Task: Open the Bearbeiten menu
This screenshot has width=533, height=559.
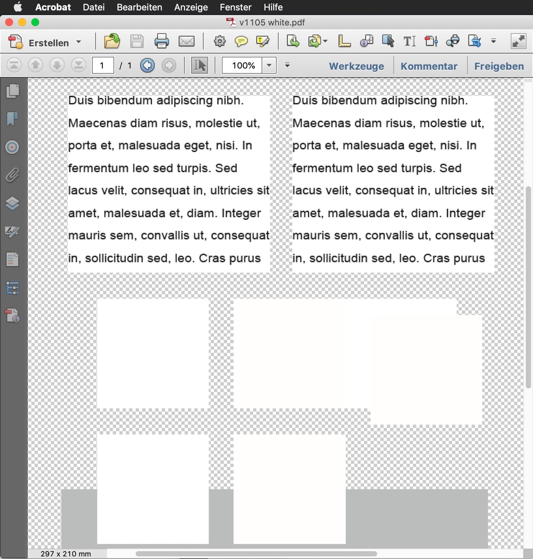Action: (x=139, y=7)
